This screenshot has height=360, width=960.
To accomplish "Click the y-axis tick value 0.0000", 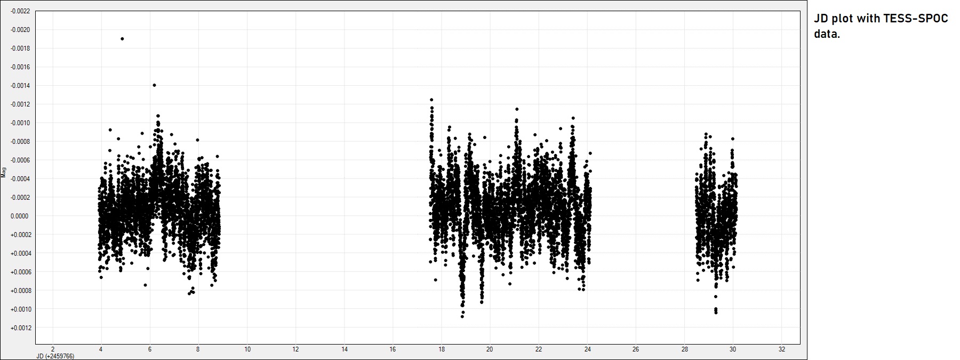I will tap(21, 216).
